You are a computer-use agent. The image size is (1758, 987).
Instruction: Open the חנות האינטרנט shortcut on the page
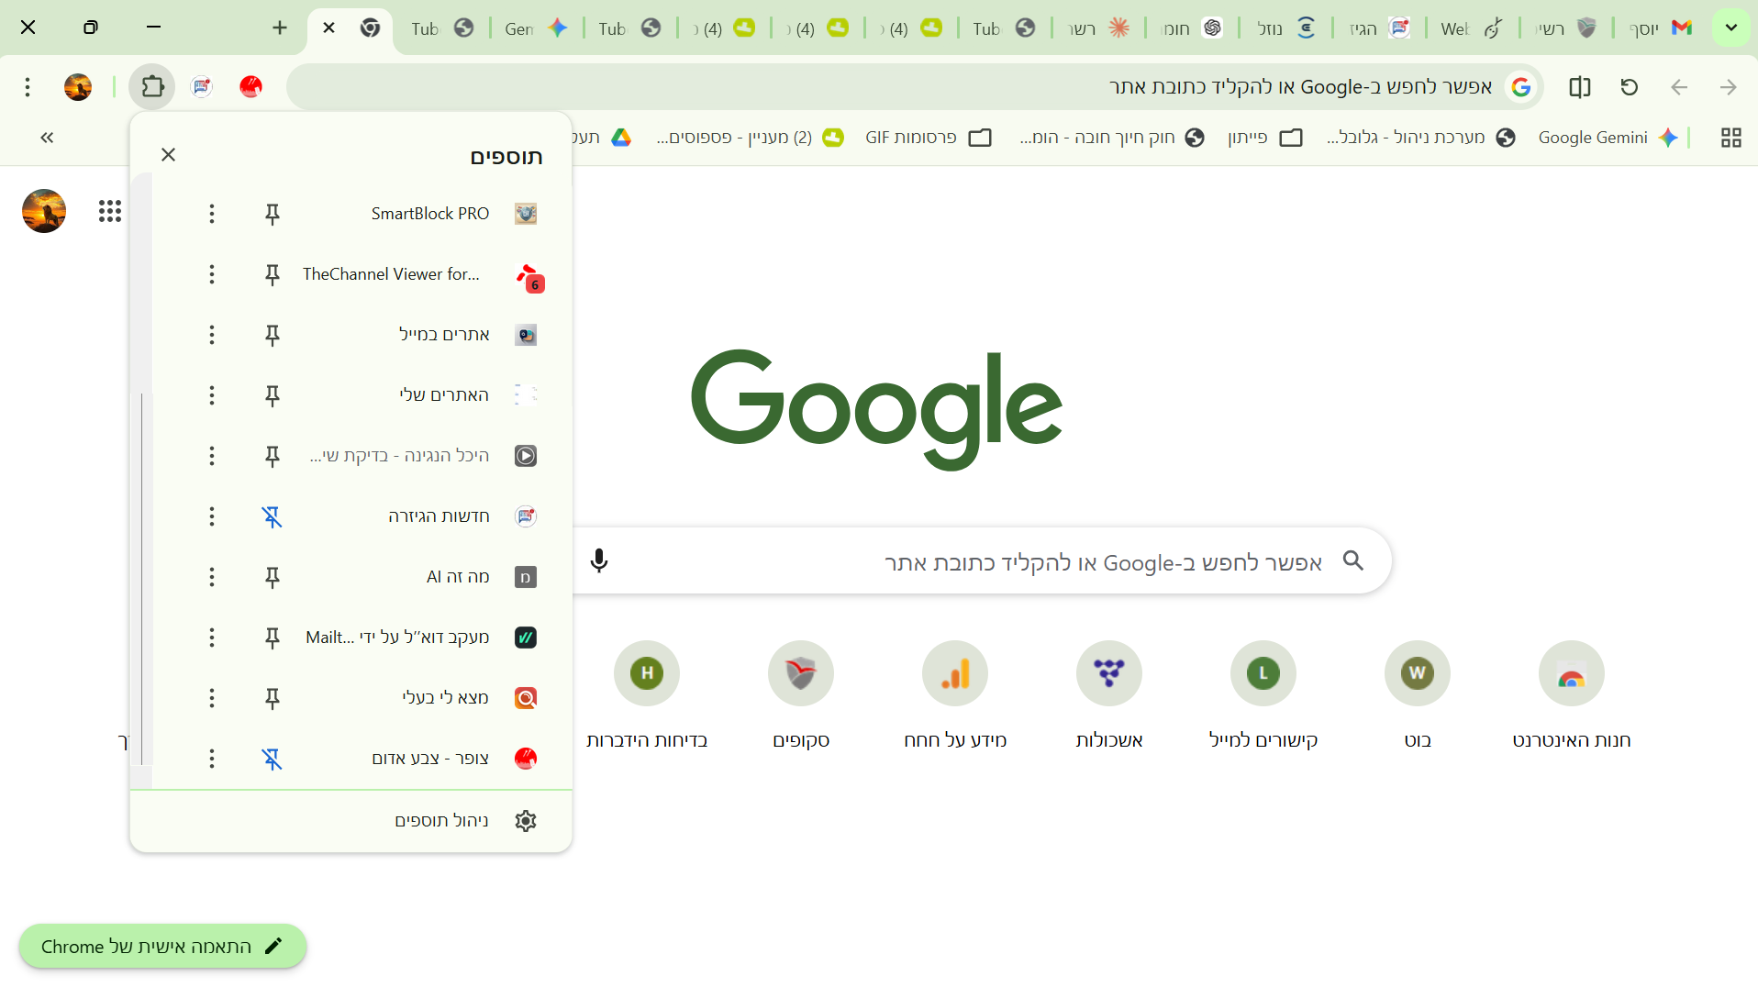coord(1570,673)
